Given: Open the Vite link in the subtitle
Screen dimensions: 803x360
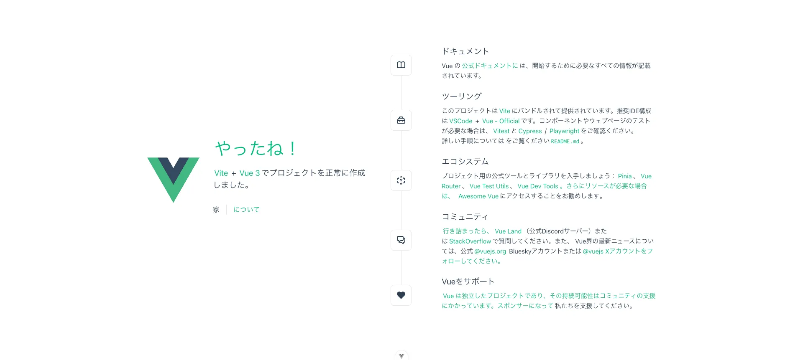Looking at the screenshot, I should click(221, 173).
